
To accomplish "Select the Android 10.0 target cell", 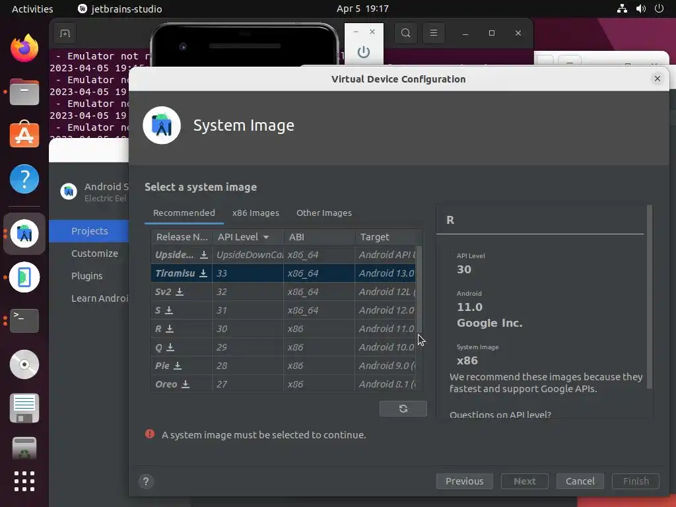I will pyautogui.click(x=386, y=347).
